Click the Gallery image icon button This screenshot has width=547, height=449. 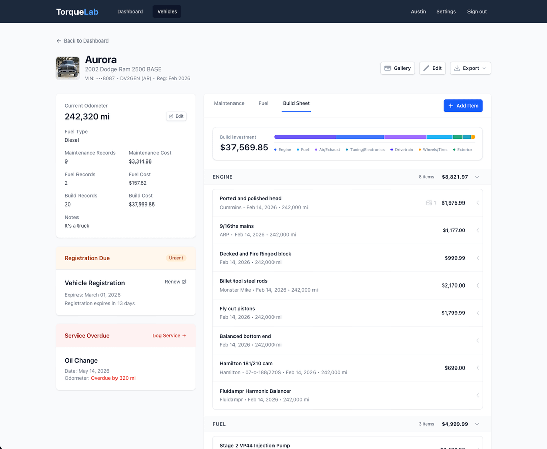(x=398, y=68)
